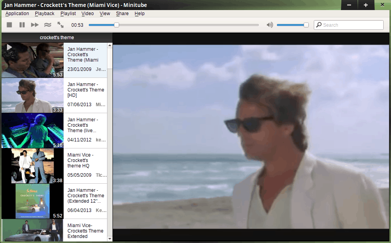Open the Share menu
Image resolution: width=391 pixels, height=243 pixels.
click(x=122, y=14)
